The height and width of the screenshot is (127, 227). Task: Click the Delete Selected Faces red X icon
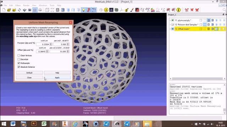click(x=192, y=10)
